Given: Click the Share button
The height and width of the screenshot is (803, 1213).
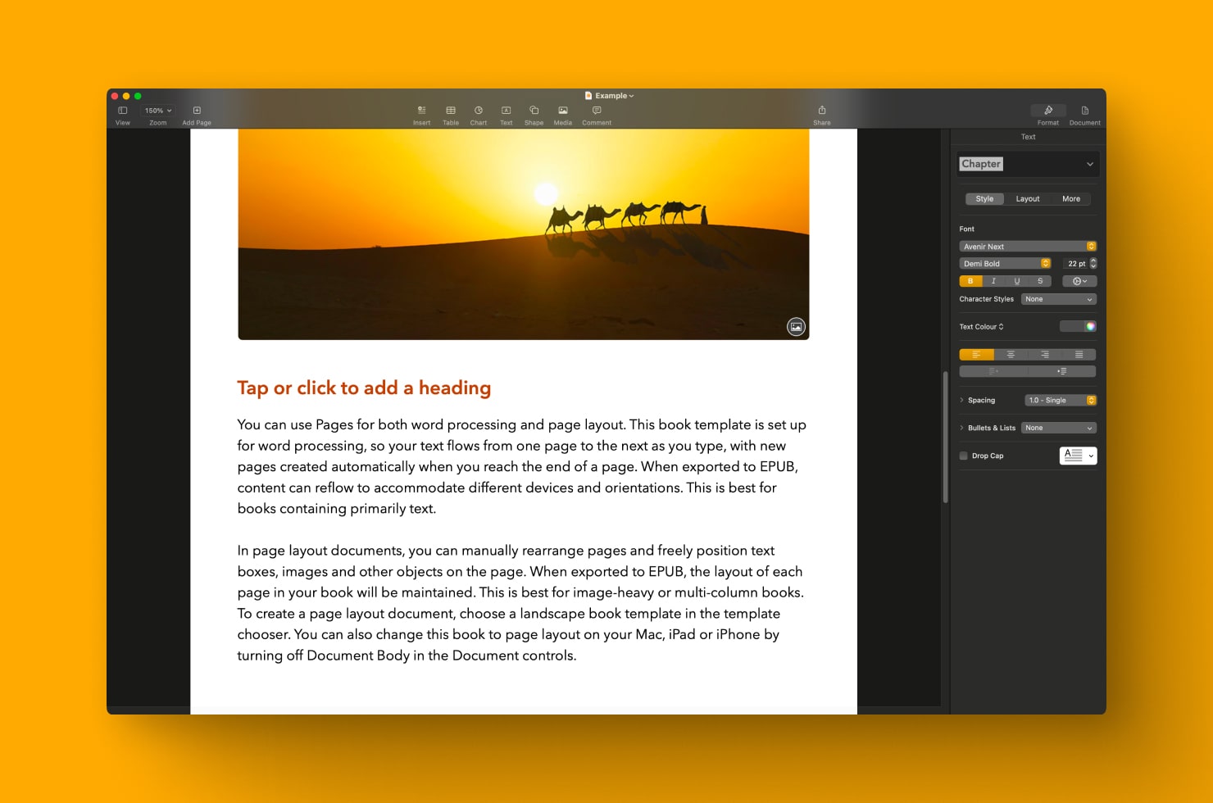Looking at the screenshot, I should tap(822, 112).
